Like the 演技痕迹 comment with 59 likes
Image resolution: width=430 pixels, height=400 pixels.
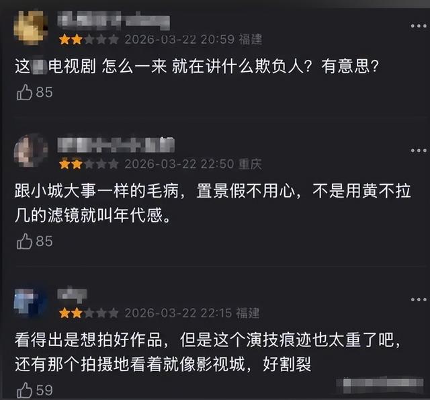pos(24,390)
